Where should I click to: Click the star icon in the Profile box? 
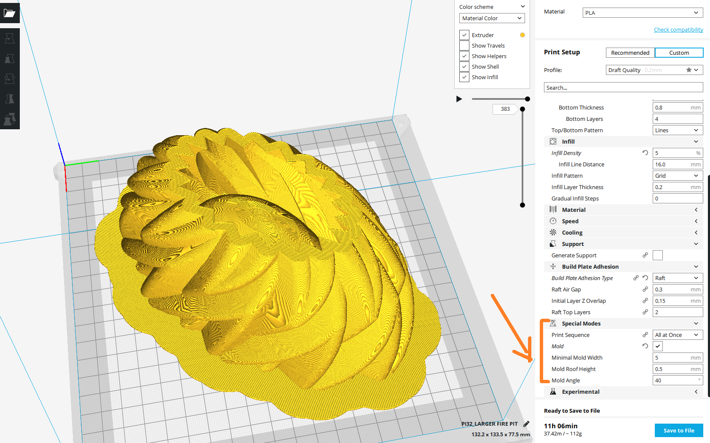(x=689, y=70)
